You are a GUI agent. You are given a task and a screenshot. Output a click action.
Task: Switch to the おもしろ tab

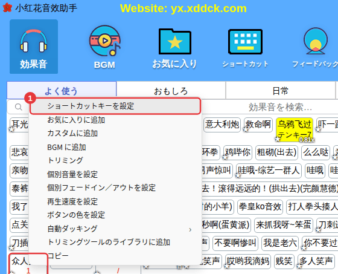171,91
